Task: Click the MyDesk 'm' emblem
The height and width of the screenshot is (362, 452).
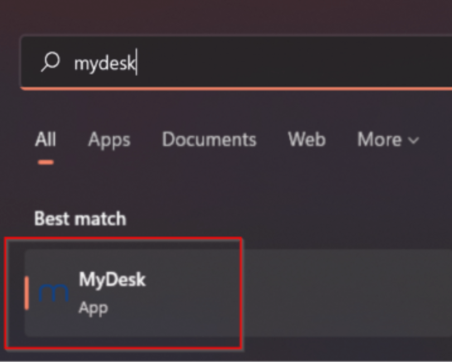Action: [x=54, y=294]
